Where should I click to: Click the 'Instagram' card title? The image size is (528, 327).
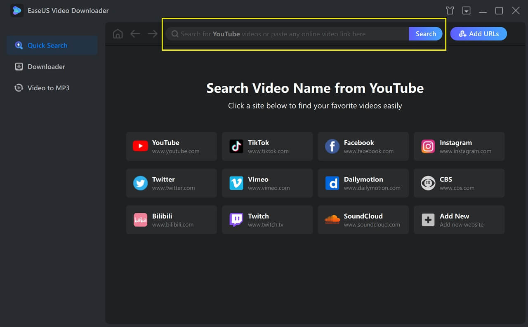[456, 143]
